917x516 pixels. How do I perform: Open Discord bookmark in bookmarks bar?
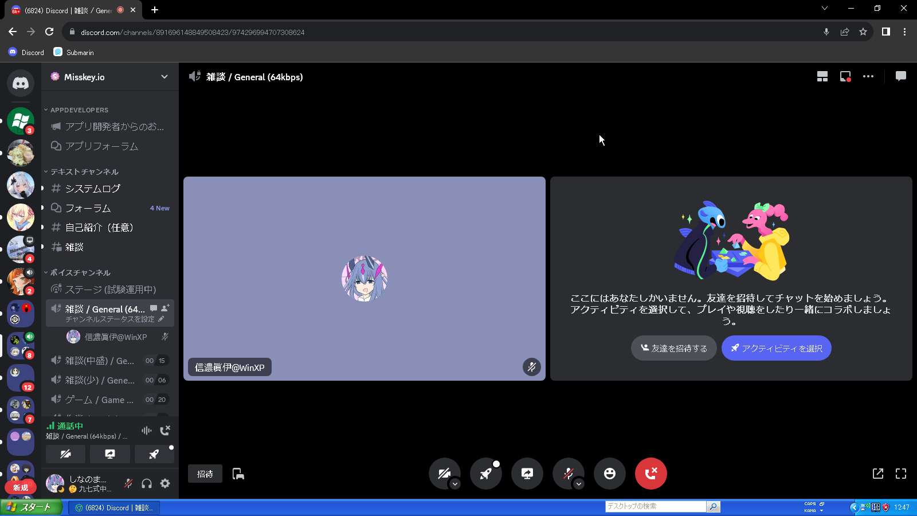26,52
